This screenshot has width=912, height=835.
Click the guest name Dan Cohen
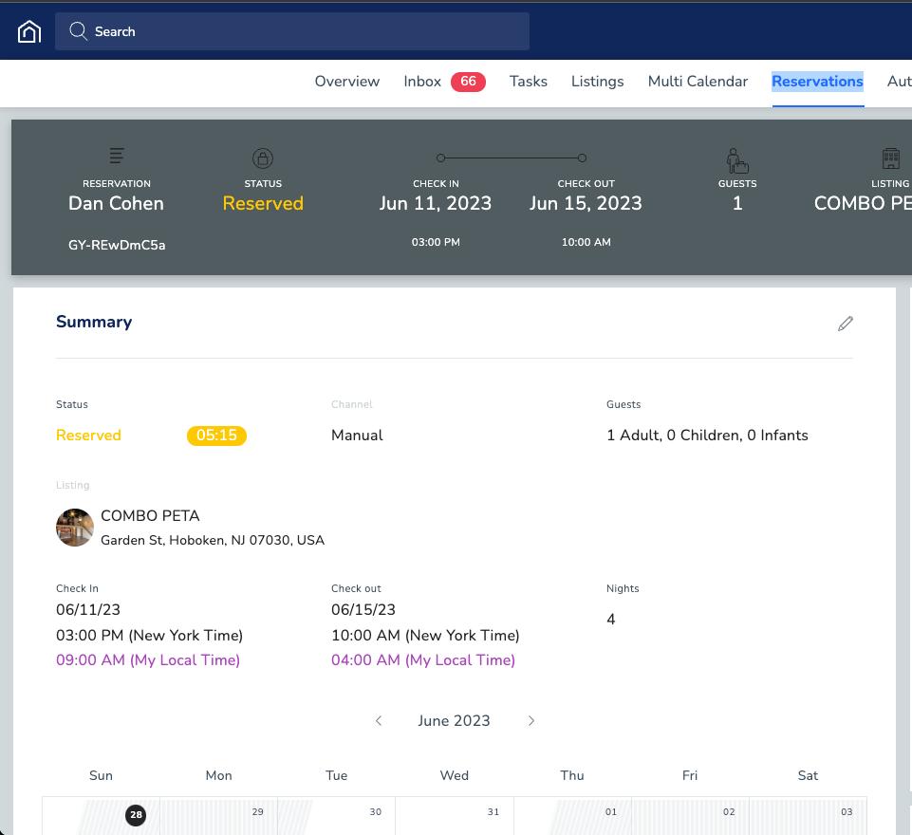pos(117,203)
